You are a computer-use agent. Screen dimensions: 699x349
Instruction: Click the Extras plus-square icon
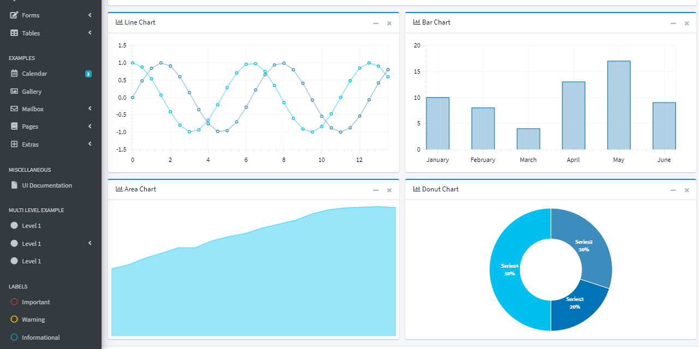14,144
